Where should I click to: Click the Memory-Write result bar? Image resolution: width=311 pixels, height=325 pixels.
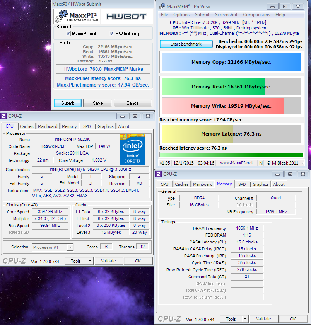pos(231,106)
